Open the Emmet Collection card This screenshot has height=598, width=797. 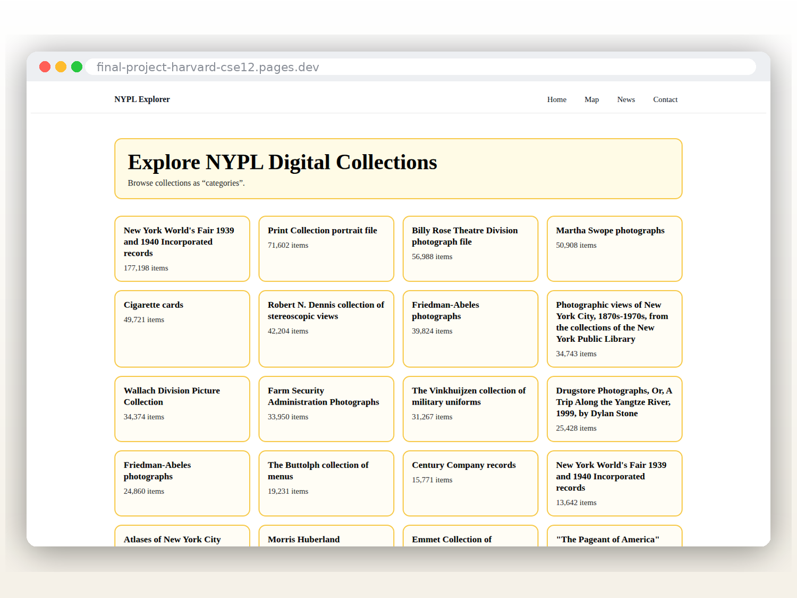pos(470,536)
